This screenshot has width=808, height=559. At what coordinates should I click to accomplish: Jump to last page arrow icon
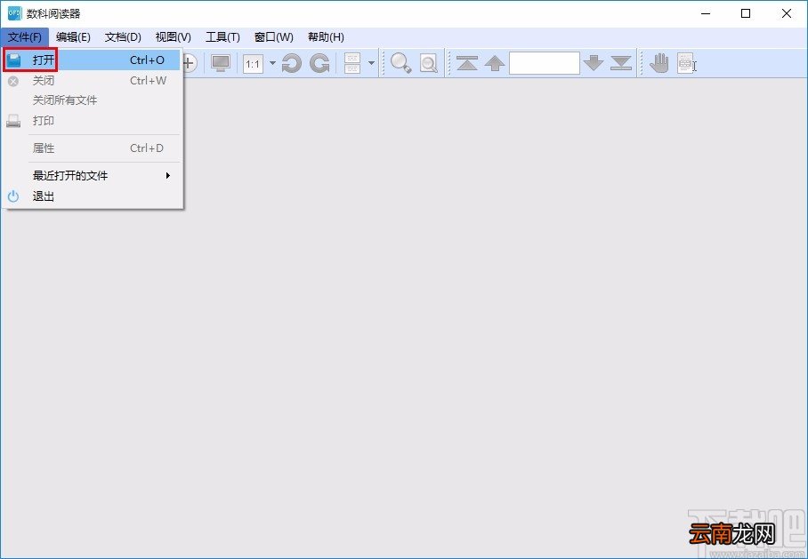(x=621, y=63)
